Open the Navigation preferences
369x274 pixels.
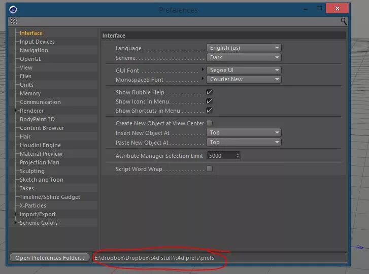tap(34, 50)
